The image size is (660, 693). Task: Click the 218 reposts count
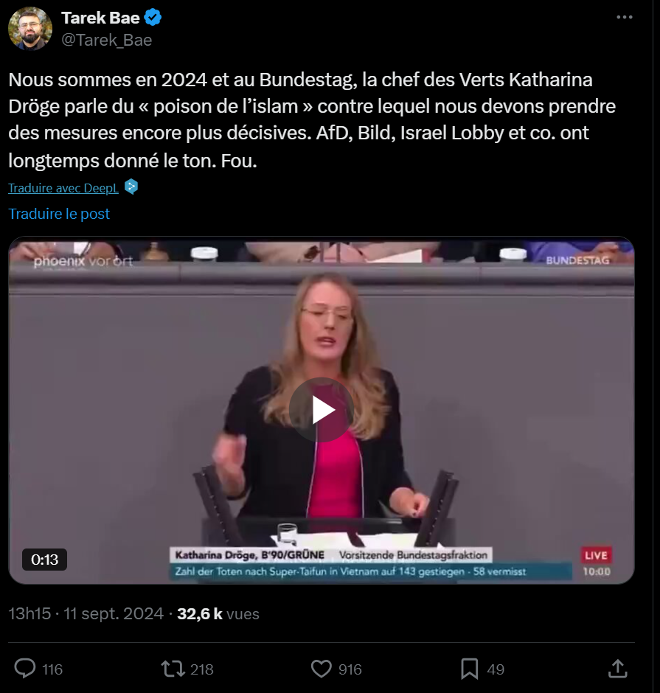(202, 669)
